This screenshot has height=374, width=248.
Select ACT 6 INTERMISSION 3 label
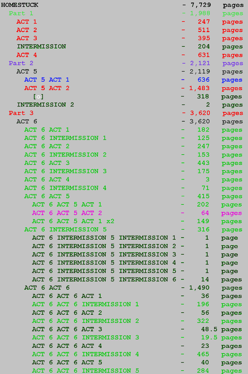(65, 171)
